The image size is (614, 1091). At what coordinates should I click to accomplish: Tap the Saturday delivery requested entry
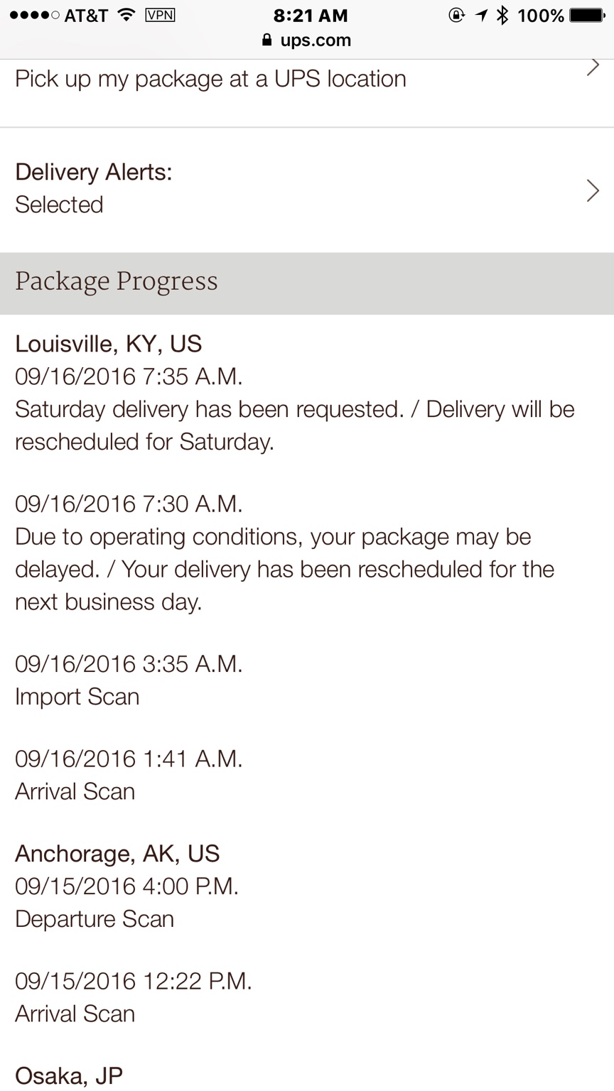tap(294, 425)
